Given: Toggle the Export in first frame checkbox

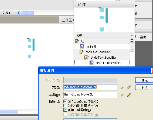Looking at the screenshot, I should point(65,110).
